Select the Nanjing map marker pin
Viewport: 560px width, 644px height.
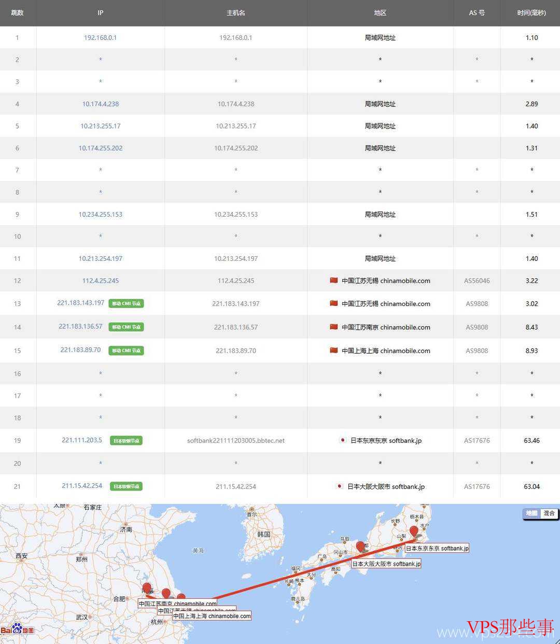click(x=147, y=589)
